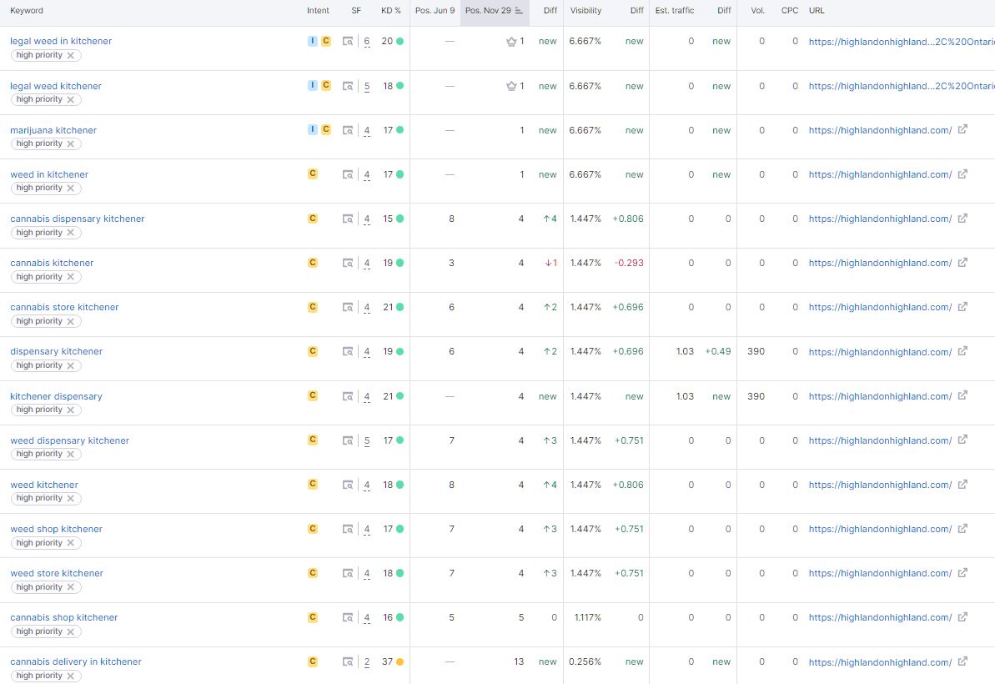Click the sort indicator on Pos. Nov 29 header
This screenshot has width=995, height=684.
point(519,11)
